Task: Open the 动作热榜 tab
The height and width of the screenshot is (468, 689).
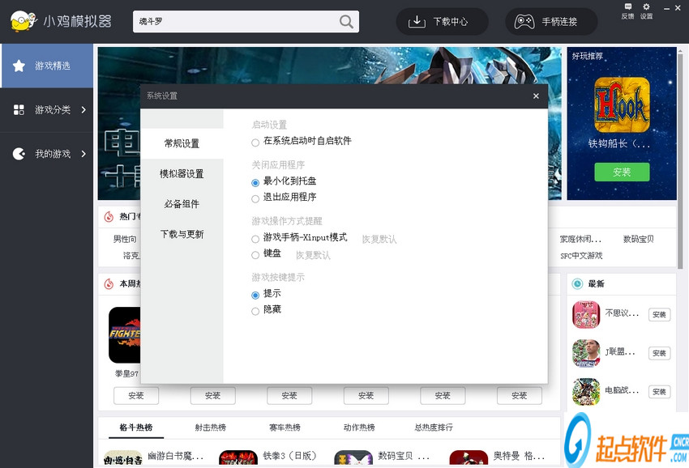Action: 359,428
